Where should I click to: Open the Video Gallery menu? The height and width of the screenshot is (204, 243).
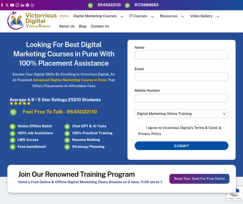[201, 16]
